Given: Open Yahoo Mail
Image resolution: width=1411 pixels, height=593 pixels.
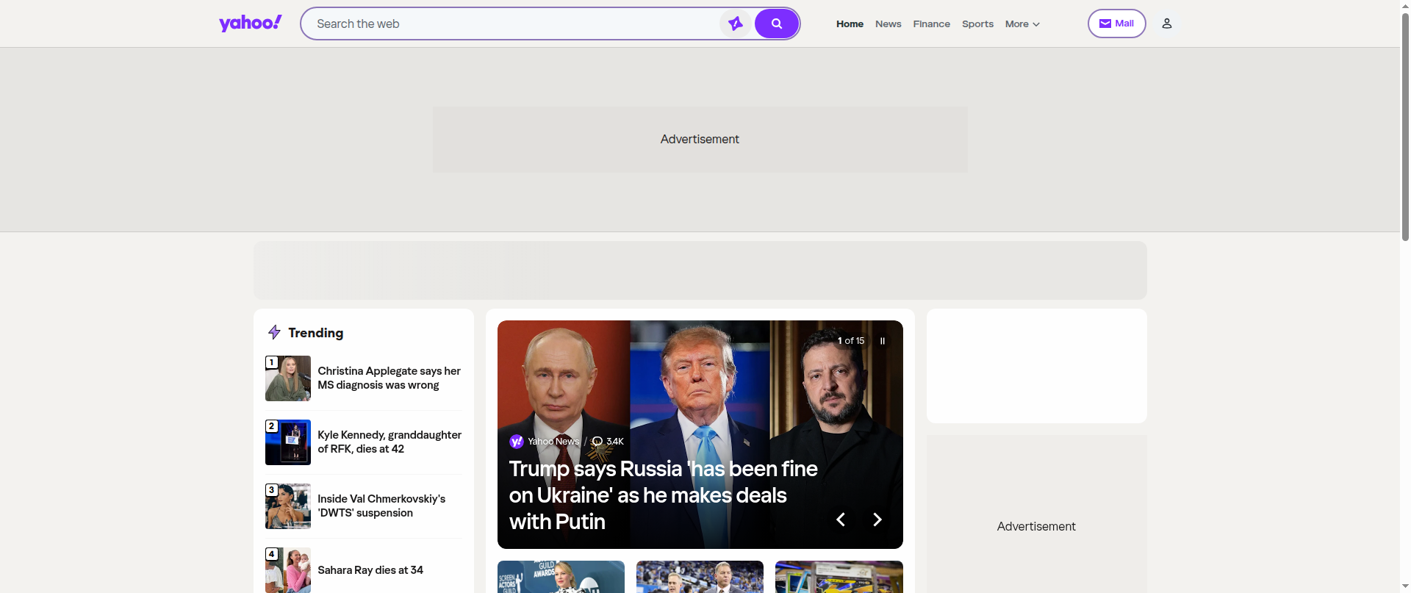Looking at the screenshot, I should pyautogui.click(x=1116, y=24).
